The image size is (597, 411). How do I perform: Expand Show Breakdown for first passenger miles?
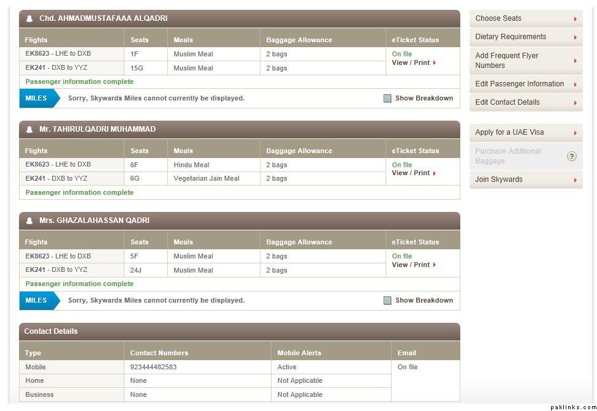(x=424, y=98)
